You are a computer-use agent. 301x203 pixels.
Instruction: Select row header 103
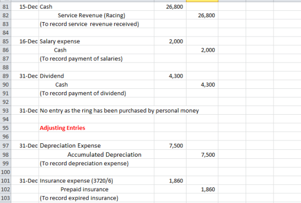coord(5,198)
